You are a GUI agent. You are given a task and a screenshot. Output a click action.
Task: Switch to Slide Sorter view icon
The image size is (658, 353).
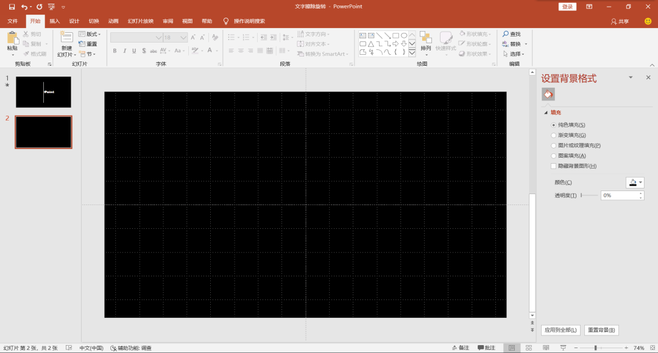point(529,348)
